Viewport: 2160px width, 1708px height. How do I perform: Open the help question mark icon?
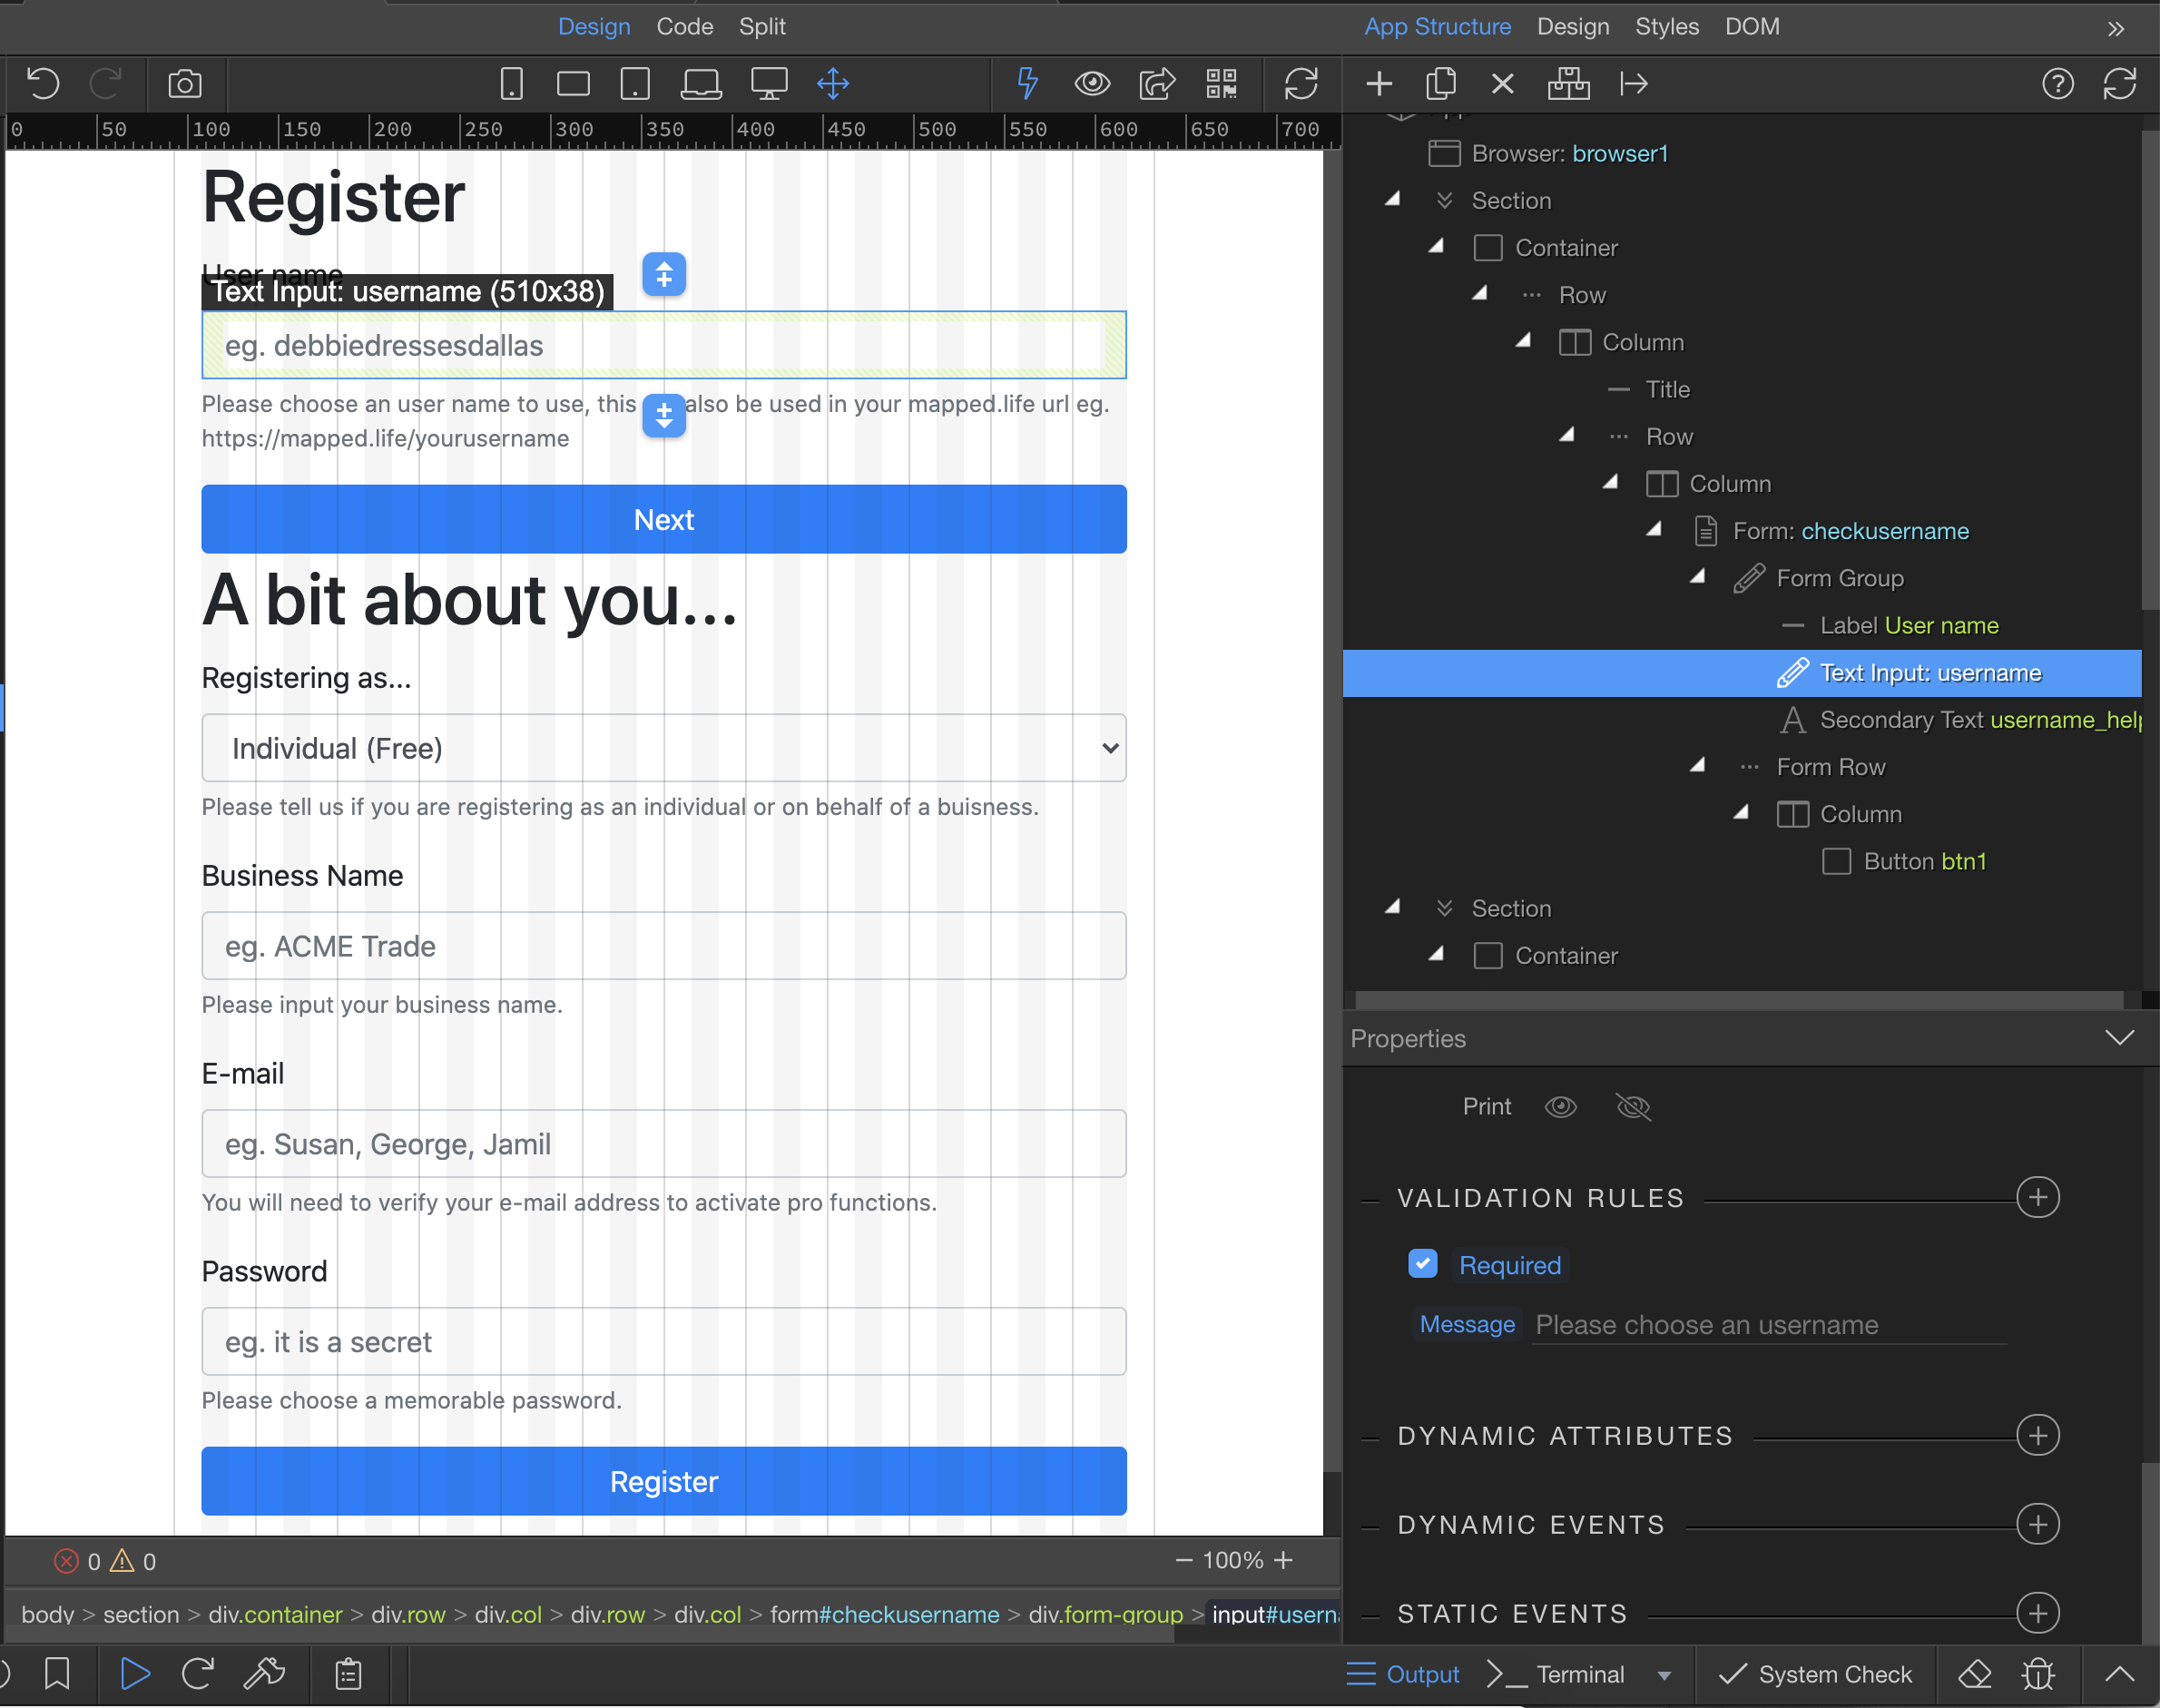pyautogui.click(x=2057, y=84)
